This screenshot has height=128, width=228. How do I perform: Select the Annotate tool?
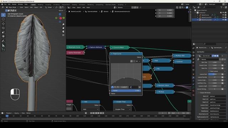click(3, 41)
